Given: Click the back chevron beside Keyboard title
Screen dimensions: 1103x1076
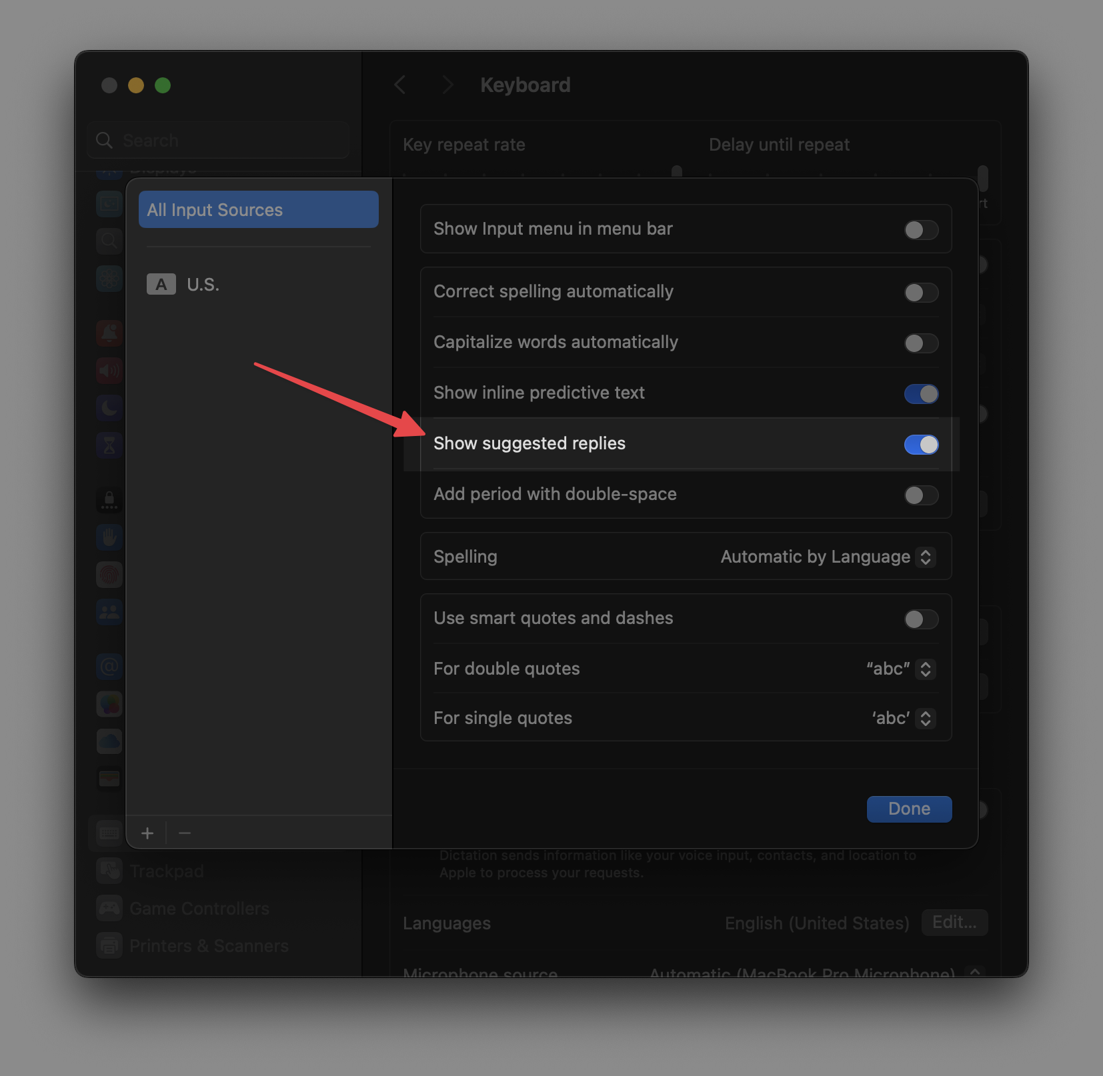Looking at the screenshot, I should coord(400,85).
